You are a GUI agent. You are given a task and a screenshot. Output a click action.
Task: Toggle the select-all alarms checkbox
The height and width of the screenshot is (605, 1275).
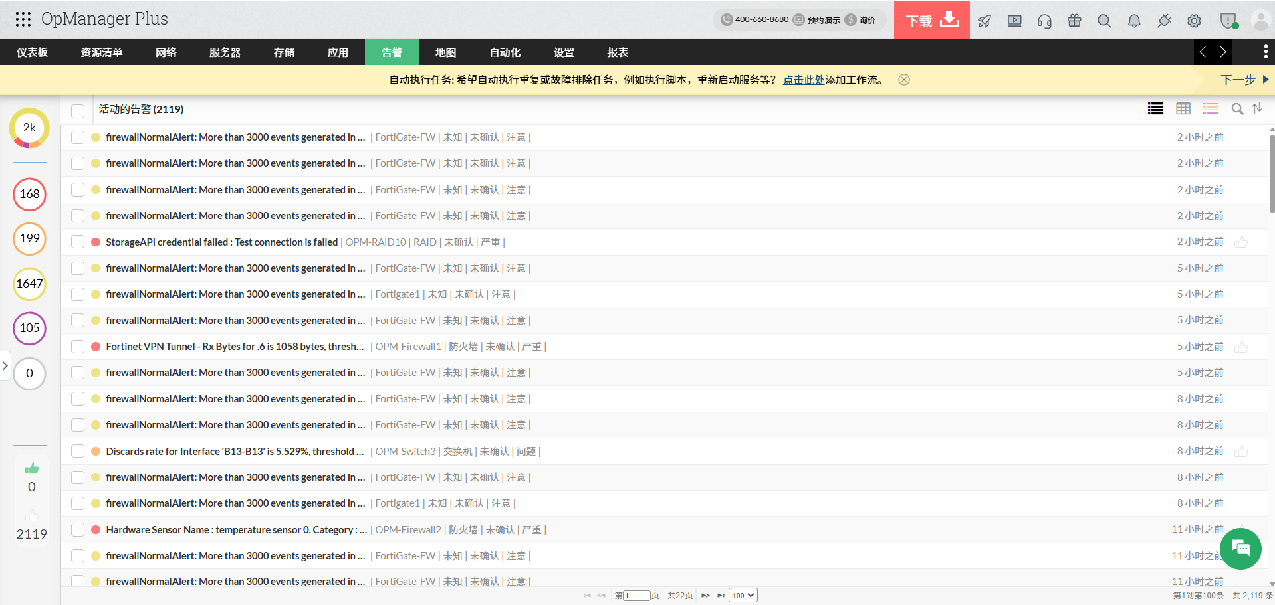78,110
